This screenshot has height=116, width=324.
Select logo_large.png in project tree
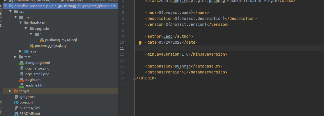click(37, 68)
